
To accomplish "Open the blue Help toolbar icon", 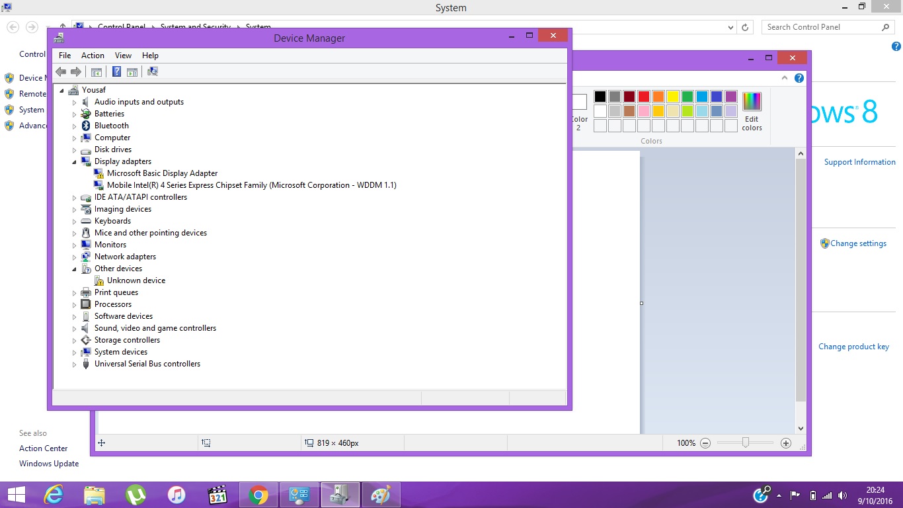I will click(116, 71).
